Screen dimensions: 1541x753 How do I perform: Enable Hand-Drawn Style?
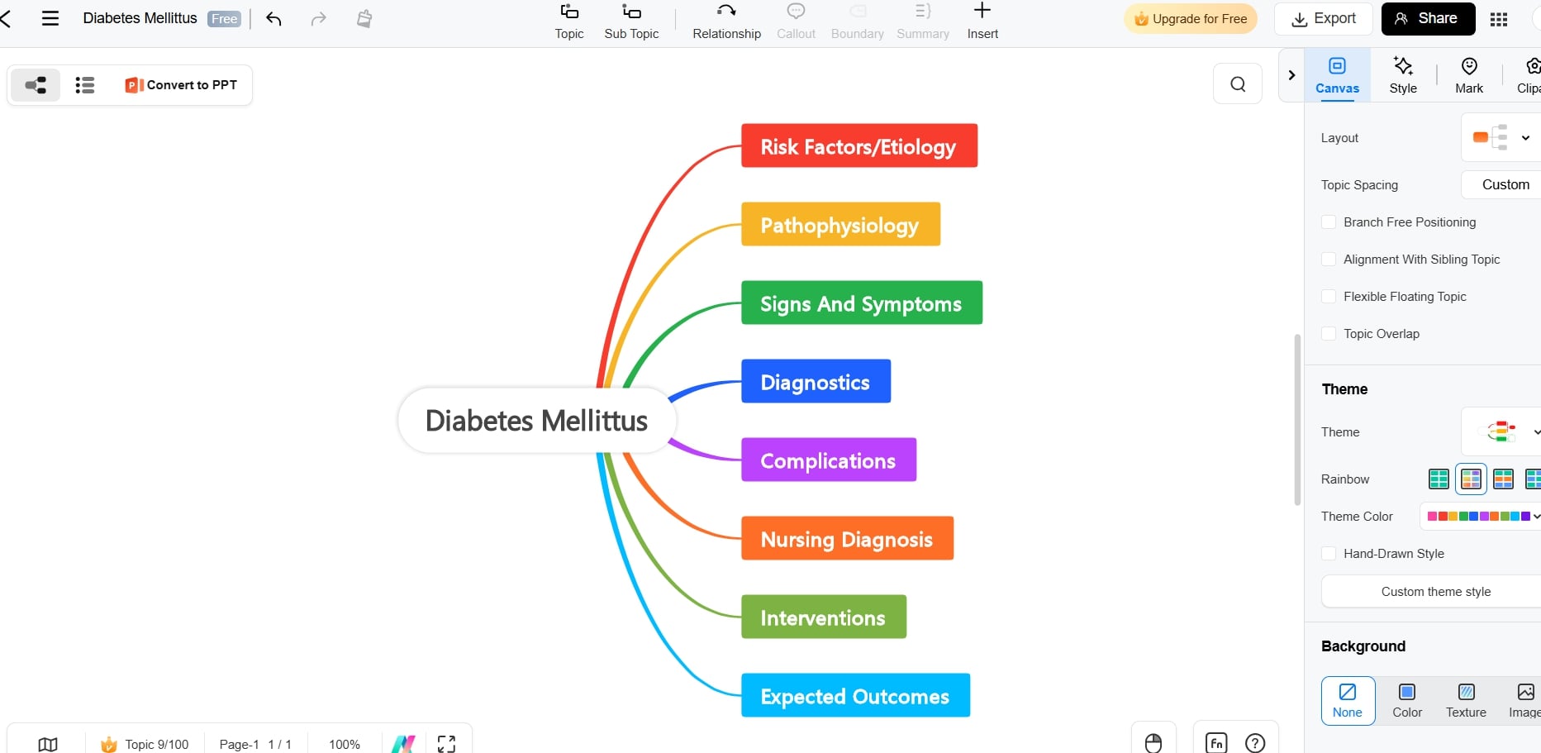1329,553
